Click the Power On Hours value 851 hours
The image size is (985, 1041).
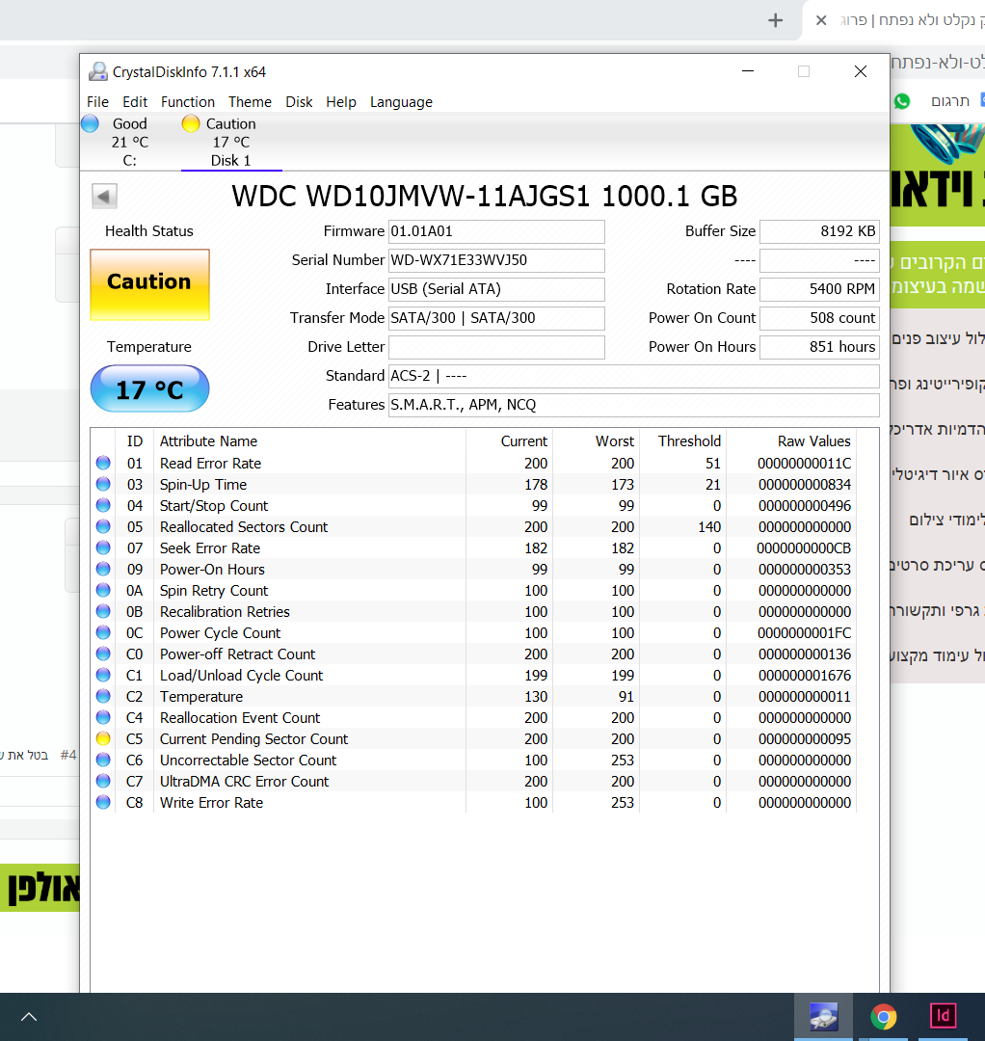pyautogui.click(x=820, y=347)
